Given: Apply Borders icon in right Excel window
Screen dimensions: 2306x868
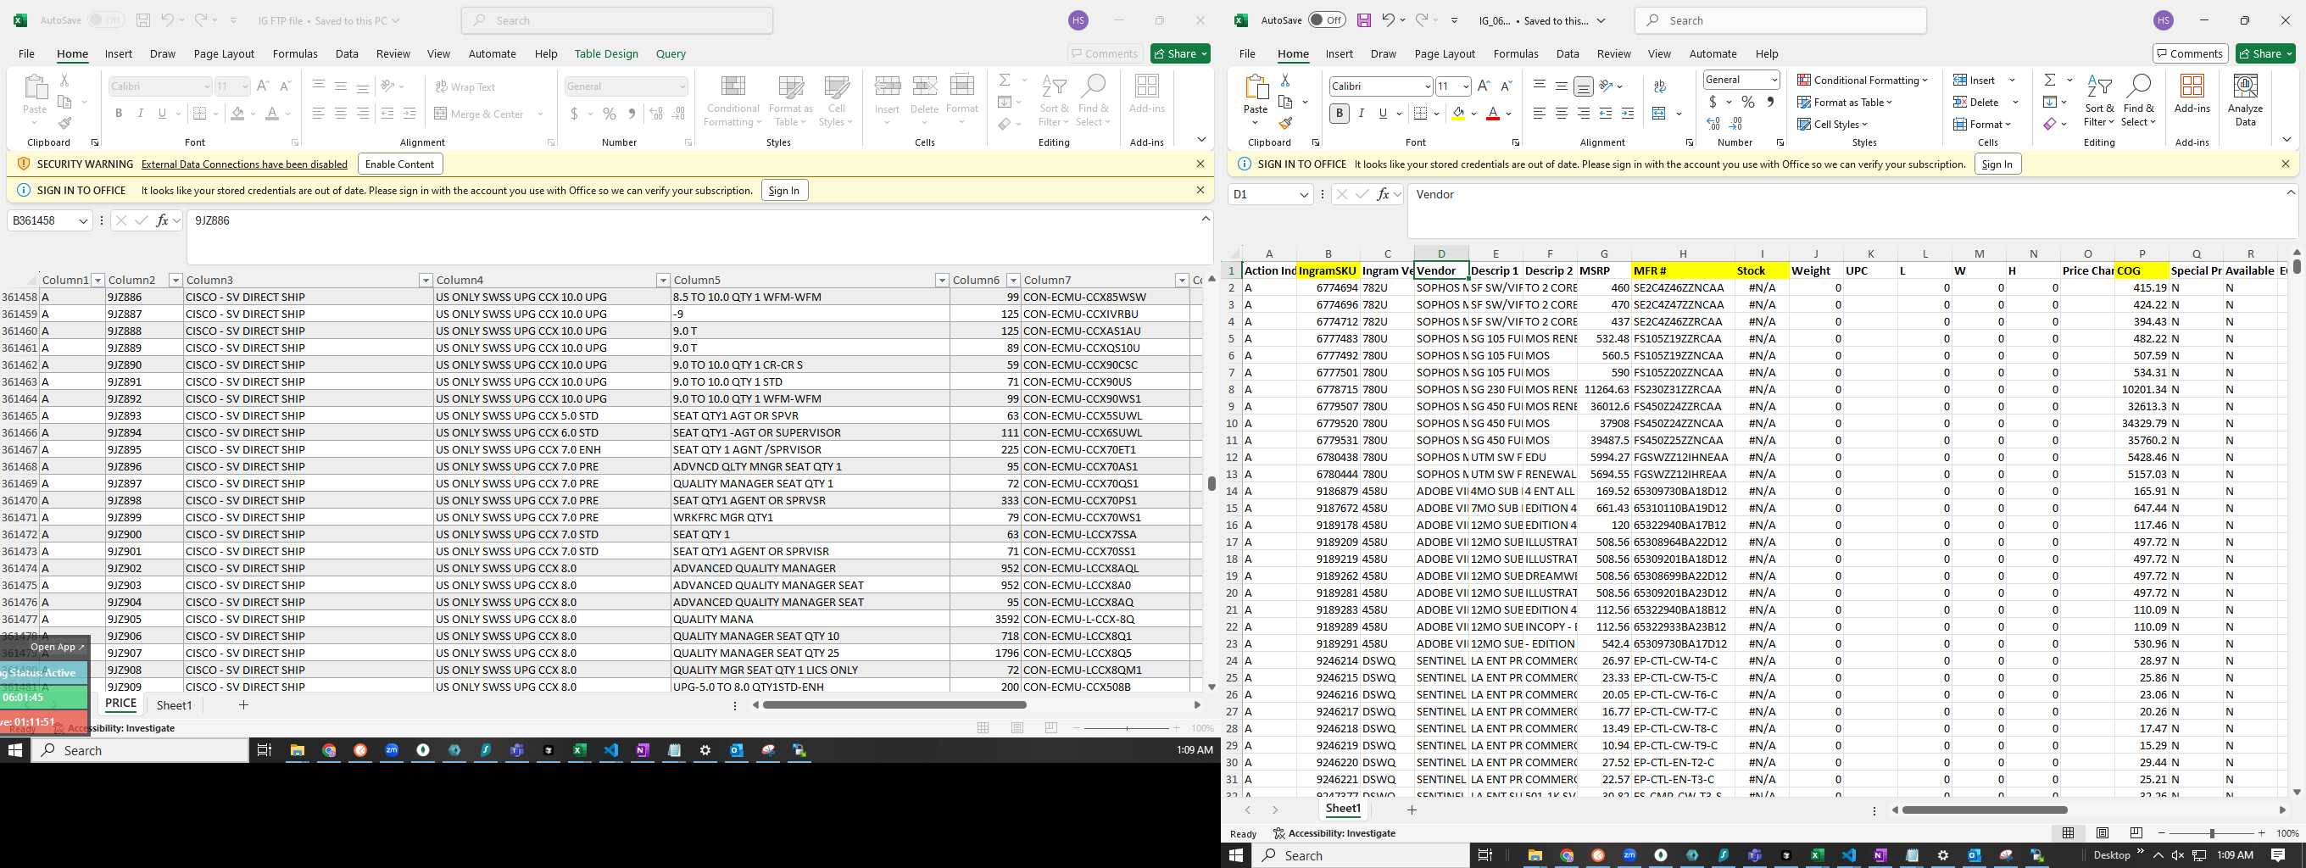Looking at the screenshot, I should pyautogui.click(x=1420, y=114).
